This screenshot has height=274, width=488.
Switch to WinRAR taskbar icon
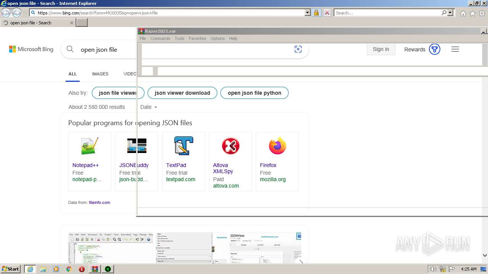click(95, 269)
